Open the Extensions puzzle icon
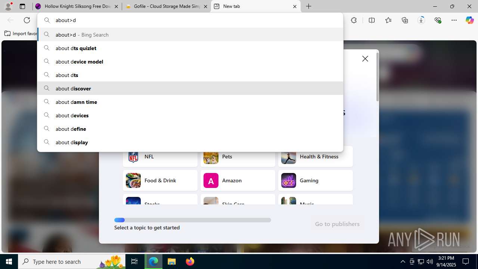 click(x=354, y=20)
